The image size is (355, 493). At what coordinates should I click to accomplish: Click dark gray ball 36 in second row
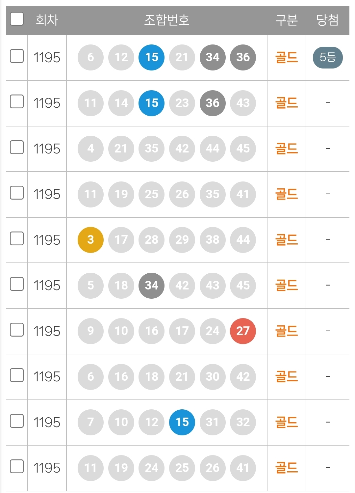coord(212,103)
